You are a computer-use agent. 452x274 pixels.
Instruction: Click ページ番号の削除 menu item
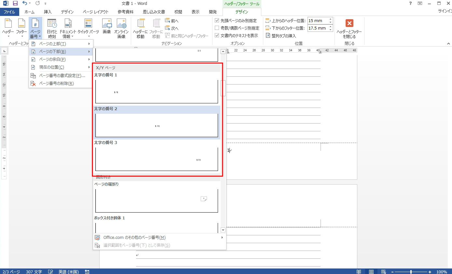pos(61,84)
